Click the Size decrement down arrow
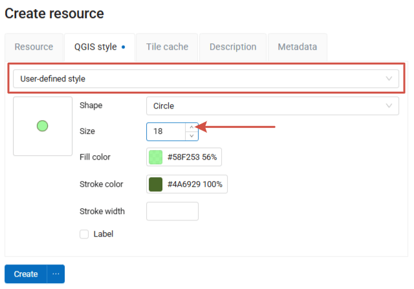The height and width of the screenshot is (289, 414). [191, 136]
